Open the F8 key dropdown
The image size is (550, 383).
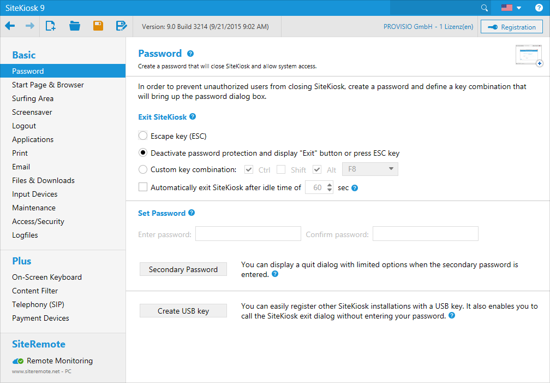(x=370, y=169)
